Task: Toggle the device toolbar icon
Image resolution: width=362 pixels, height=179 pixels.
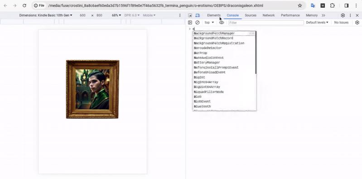Action: [x=198, y=15]
